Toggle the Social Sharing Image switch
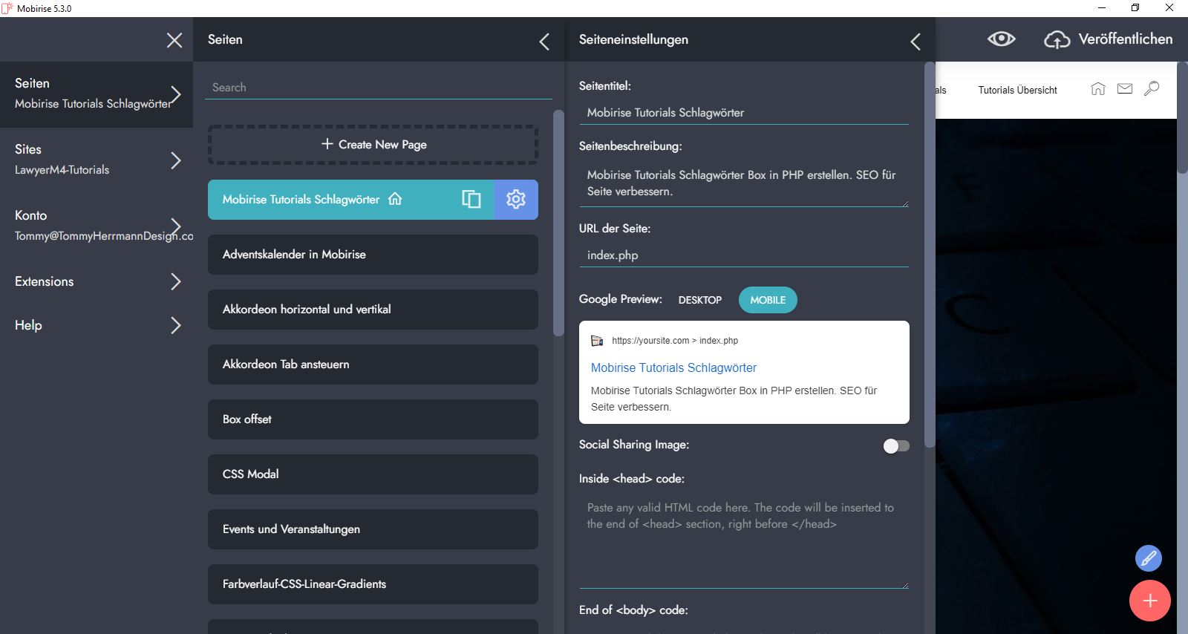 (x=895, y=445)
